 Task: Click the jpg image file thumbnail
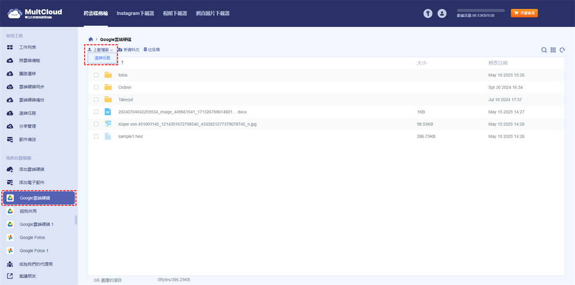point(108,124)
